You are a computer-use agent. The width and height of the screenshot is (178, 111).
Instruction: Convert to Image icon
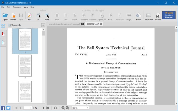[x=129, y=17]
